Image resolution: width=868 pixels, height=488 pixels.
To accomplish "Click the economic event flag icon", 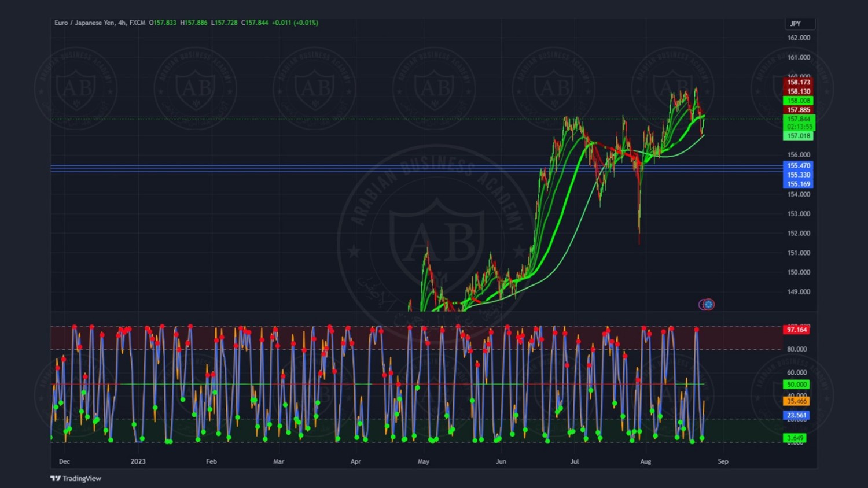I will (707, 304).
